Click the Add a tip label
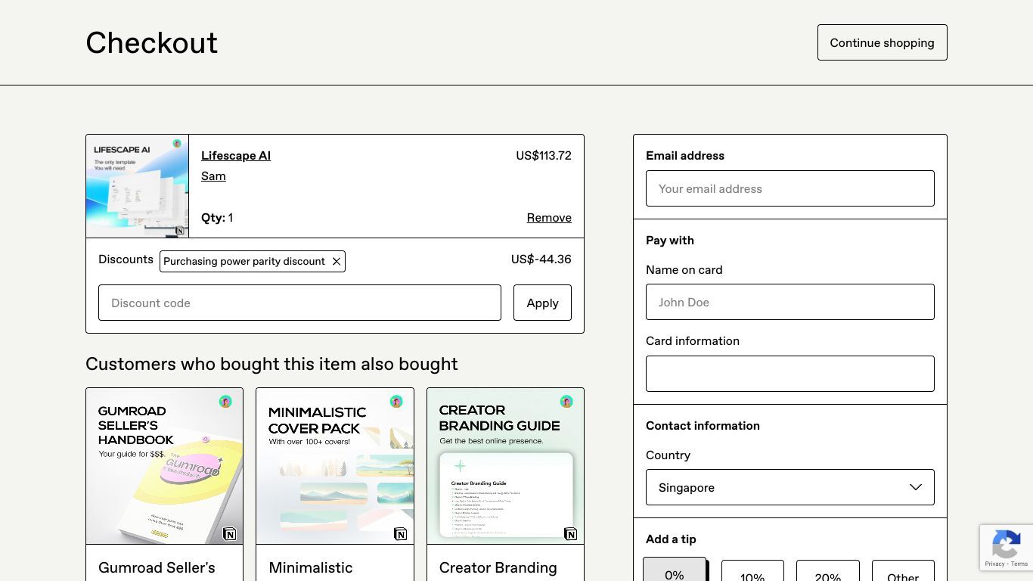 click(x=671, y=539)
